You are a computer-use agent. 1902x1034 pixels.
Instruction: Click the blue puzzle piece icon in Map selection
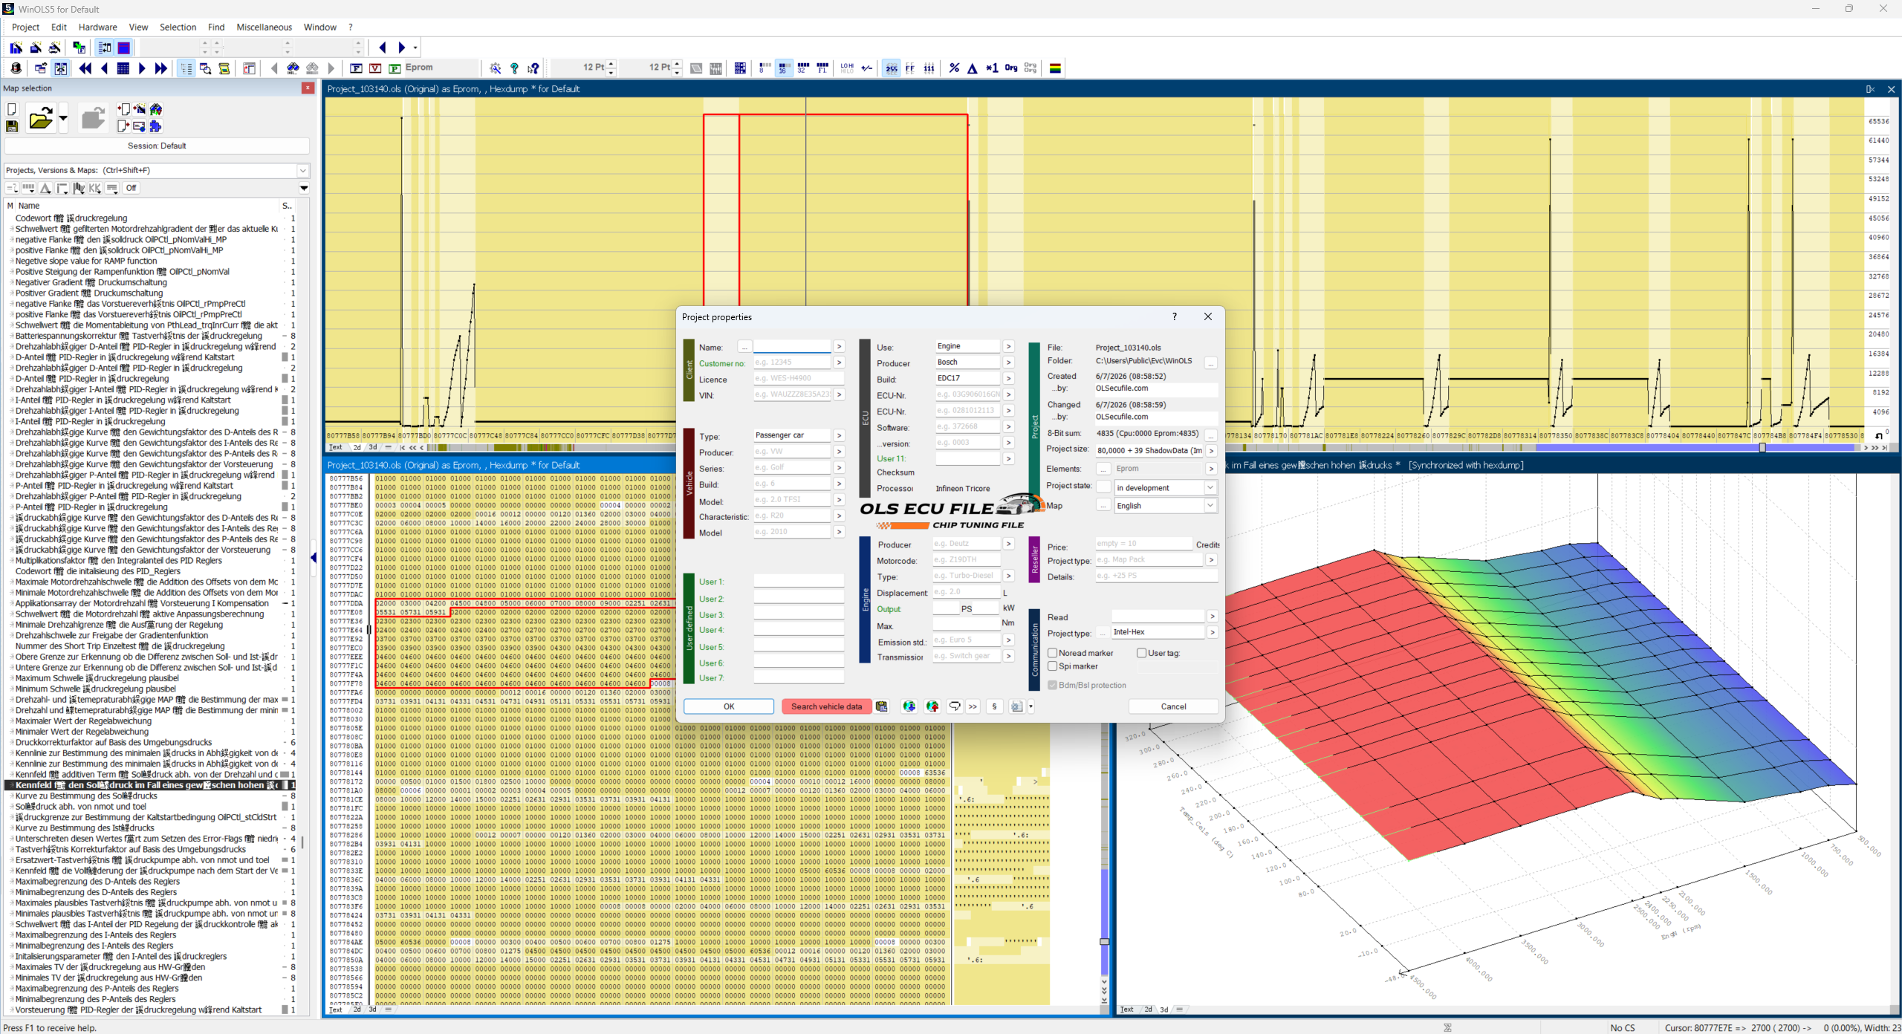pos(155,126)
